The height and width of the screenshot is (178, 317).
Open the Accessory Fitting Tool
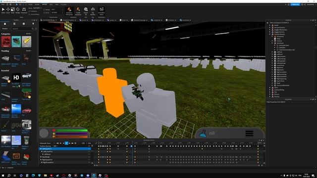tap(69, 11)
